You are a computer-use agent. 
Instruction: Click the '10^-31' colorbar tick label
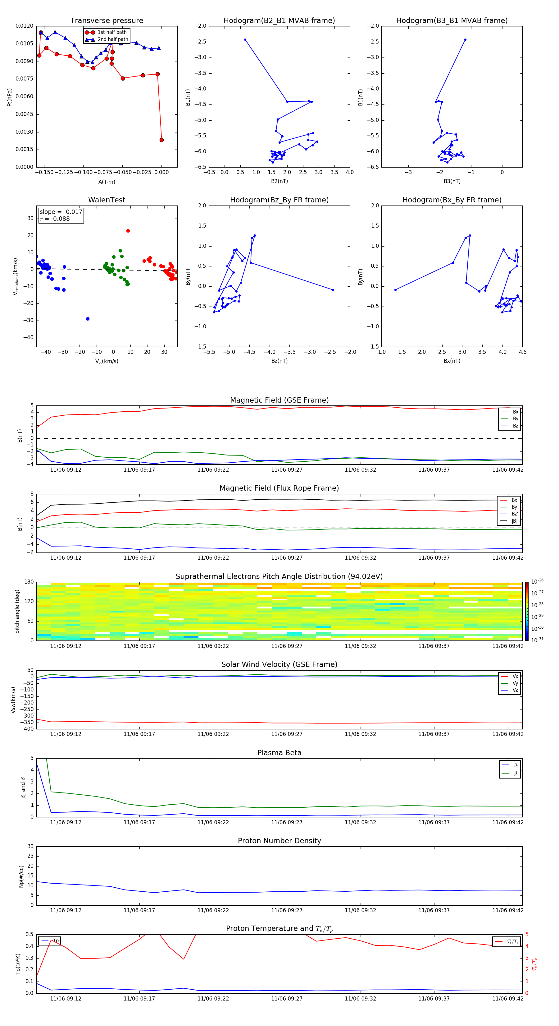538,640
